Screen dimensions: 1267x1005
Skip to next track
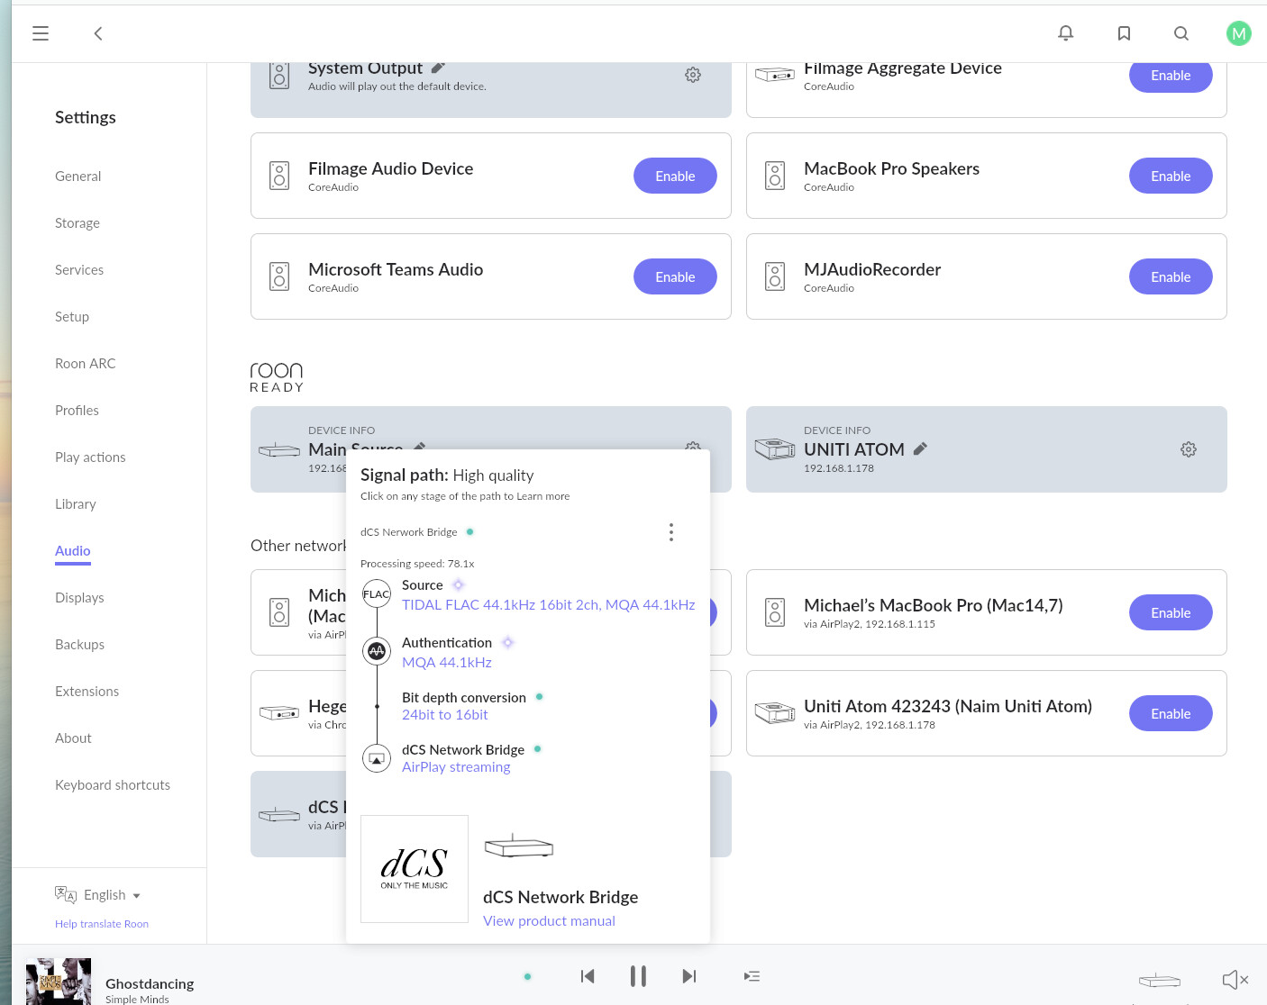click(689, 976)
